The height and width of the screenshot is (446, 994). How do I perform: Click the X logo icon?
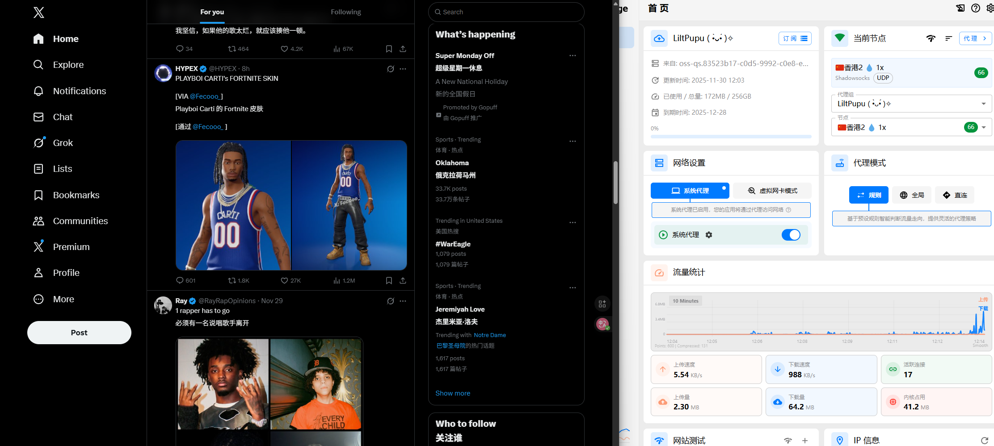39,13
